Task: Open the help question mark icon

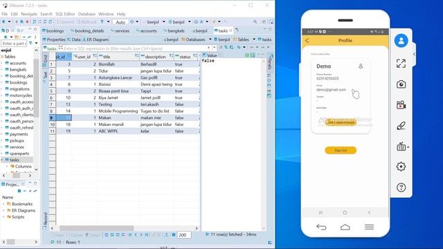Action: click(x=401, y=187)
